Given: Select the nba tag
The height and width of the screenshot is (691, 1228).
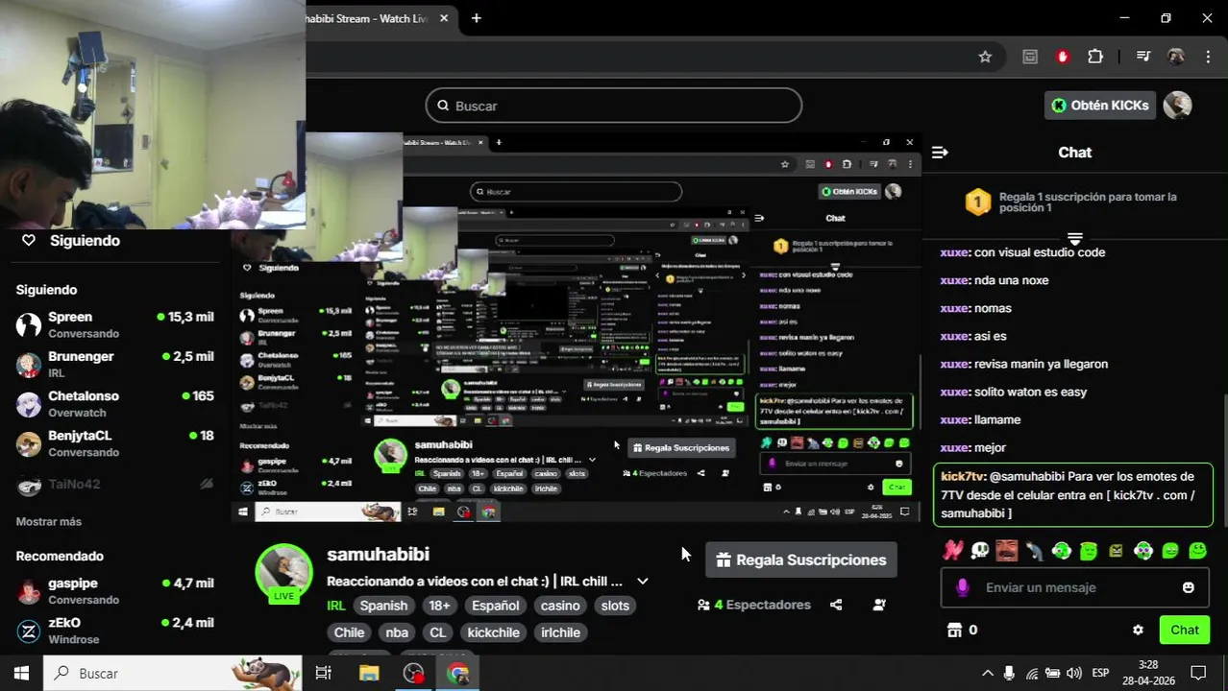Looking at the screenshot, I should [x=397, y=632].
